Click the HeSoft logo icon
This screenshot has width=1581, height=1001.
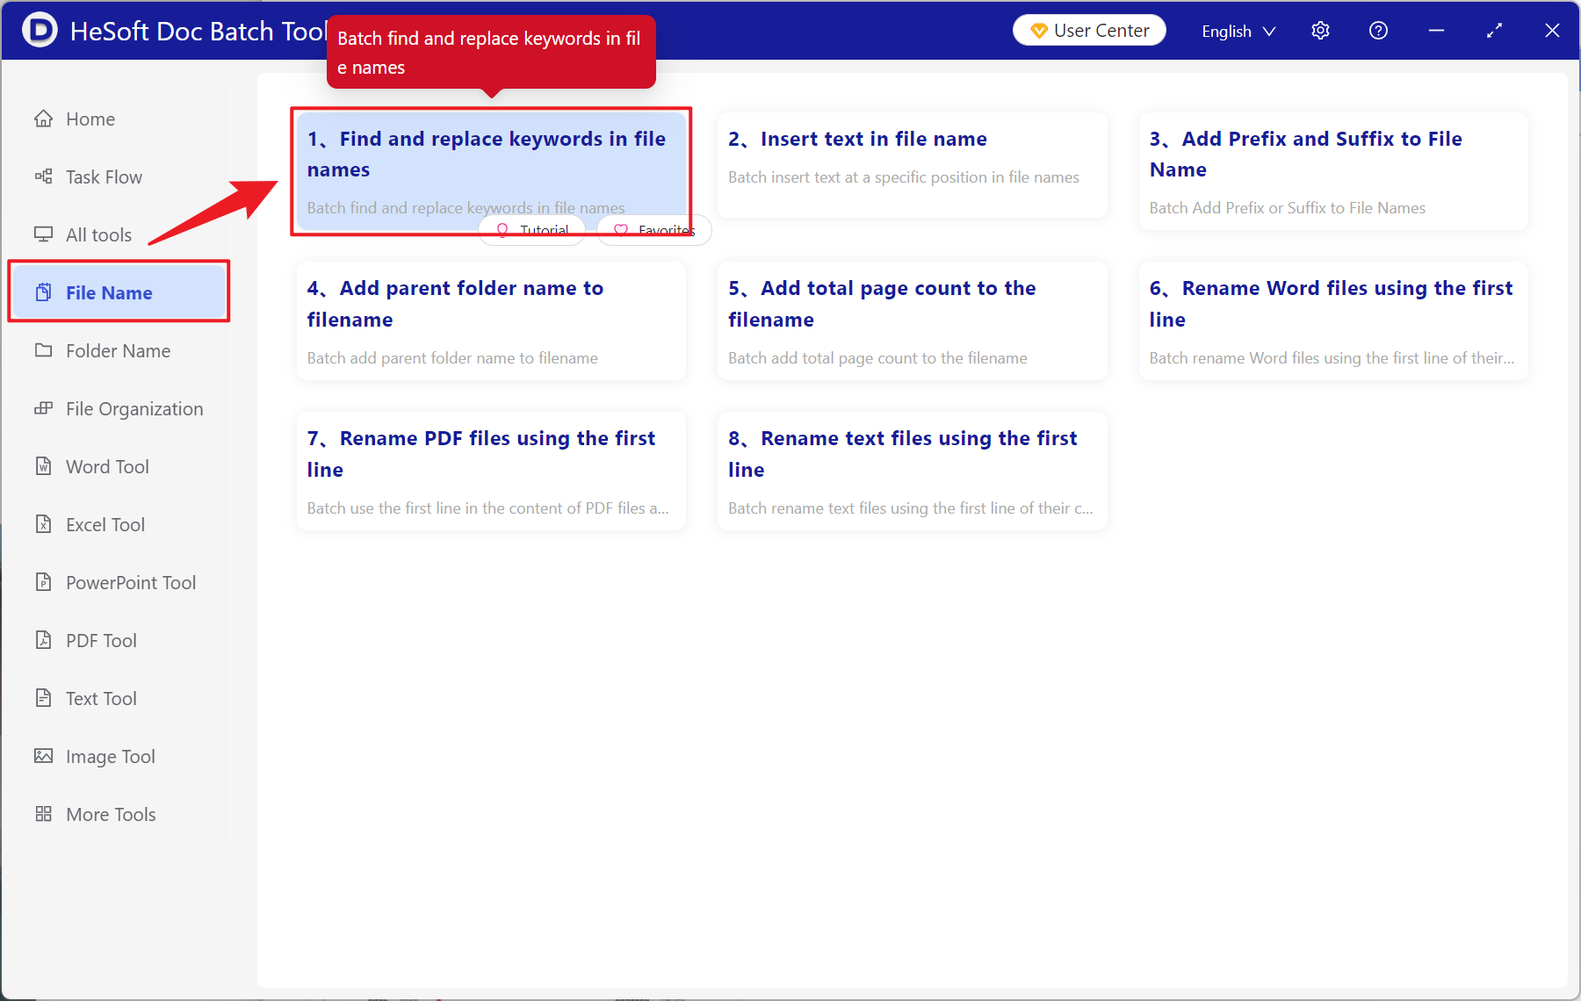tap(40, 31)
